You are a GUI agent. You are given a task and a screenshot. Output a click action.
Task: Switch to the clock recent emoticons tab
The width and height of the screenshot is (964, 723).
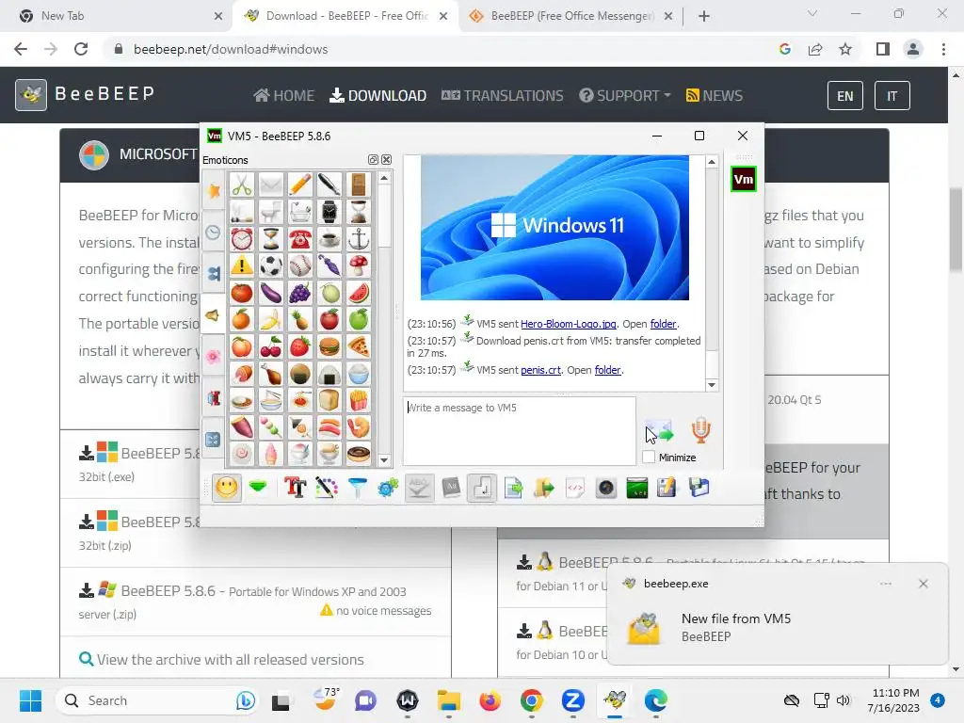pos(214,233)
